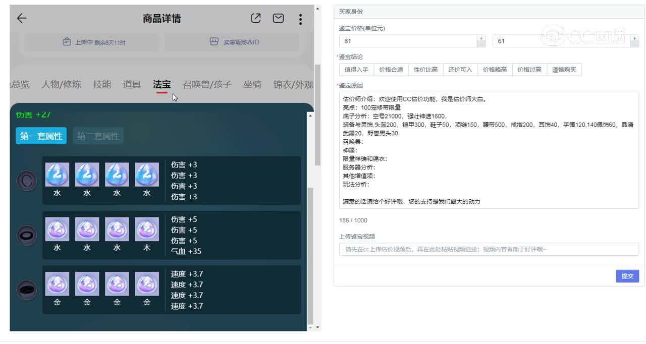Open the 第二套属性 attribute set
The height and width of the screenshot is (344, 646).
pyautogui.click(x=98, y=135)
